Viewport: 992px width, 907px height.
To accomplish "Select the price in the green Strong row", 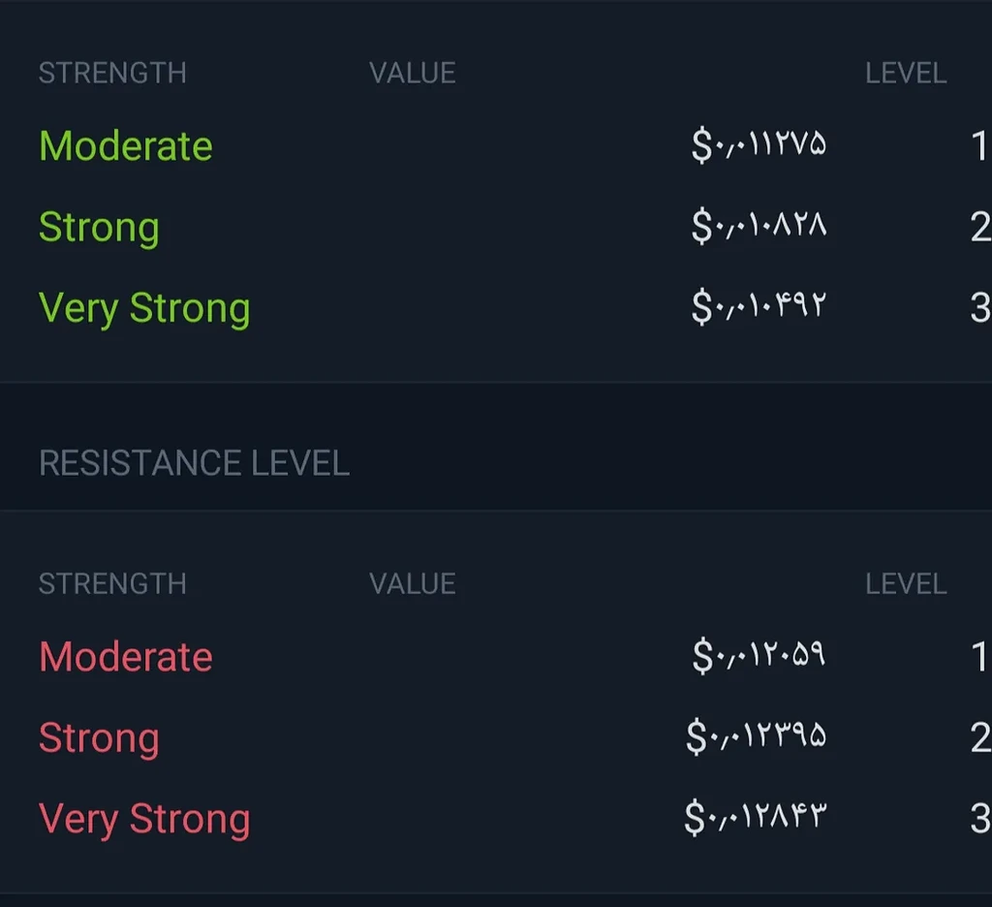I will tap(759, 228).
